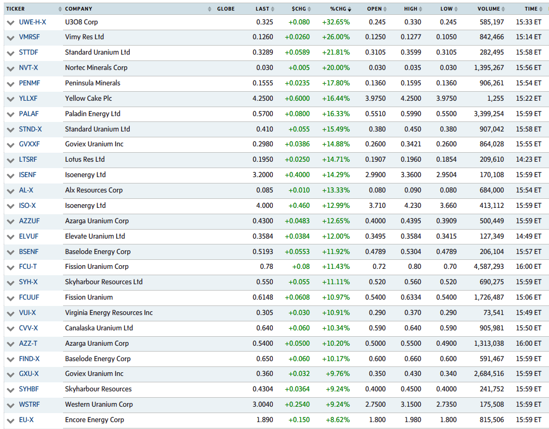Click the LAST column header label
This screenshot has height=429, width=549.
[262, 9]
